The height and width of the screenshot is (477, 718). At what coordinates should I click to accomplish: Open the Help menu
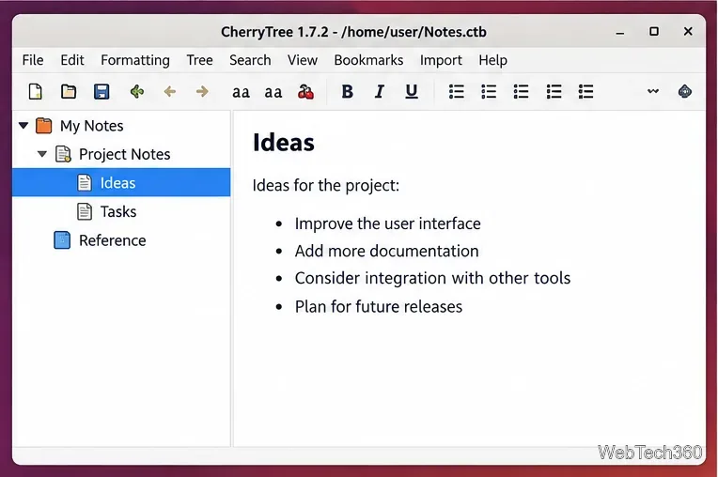point(492,60)
